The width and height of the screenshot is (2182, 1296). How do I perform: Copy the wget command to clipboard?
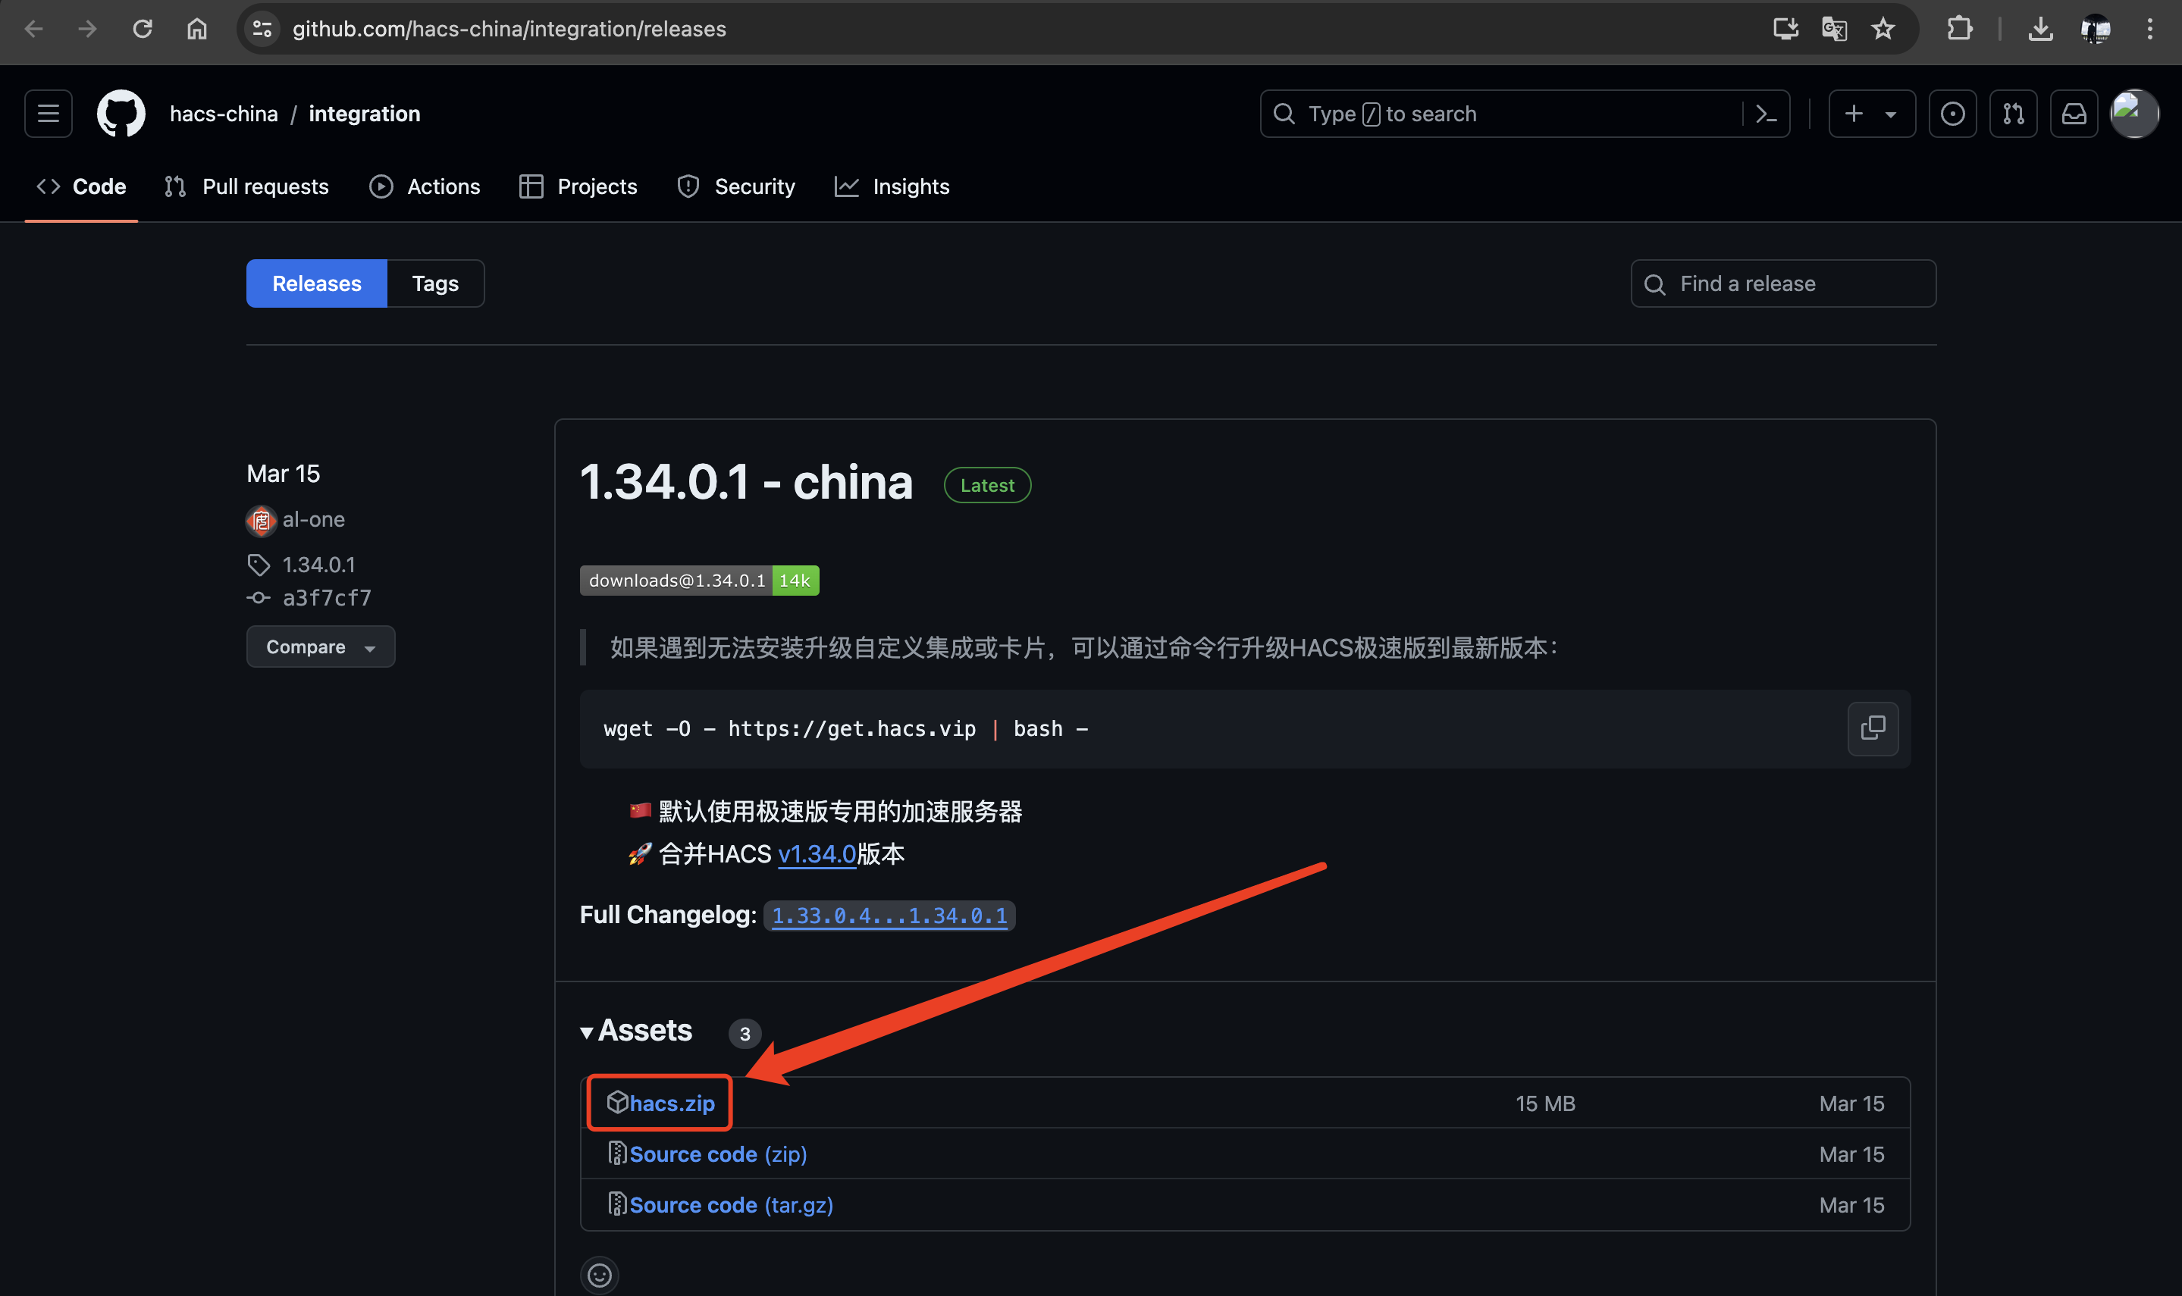(1872, 728)
